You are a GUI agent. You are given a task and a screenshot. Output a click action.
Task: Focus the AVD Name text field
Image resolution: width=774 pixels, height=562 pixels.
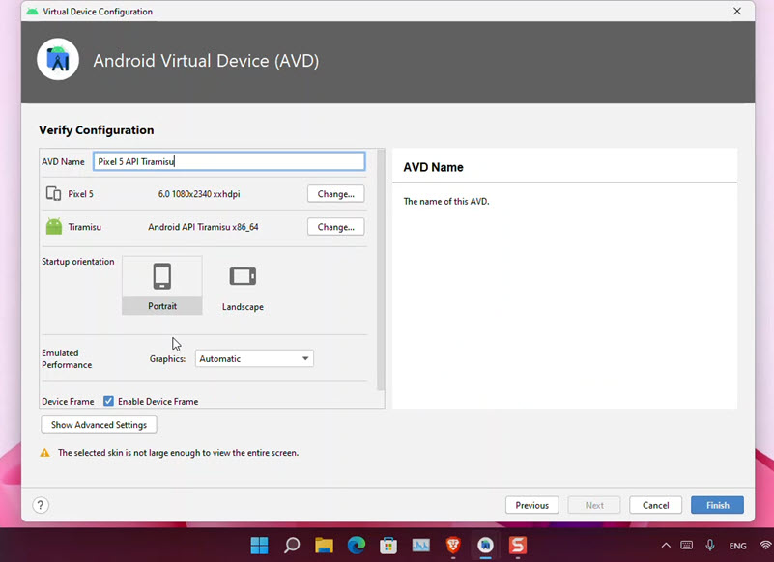click(229, 161)
